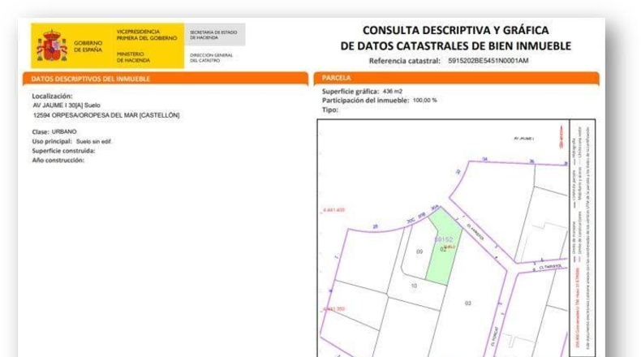Viewport: 641px width, 357px height.
Task: Select 'MINISTERIO DE HACIENDA' text in yellow banner
Action: tap(133, 57)
